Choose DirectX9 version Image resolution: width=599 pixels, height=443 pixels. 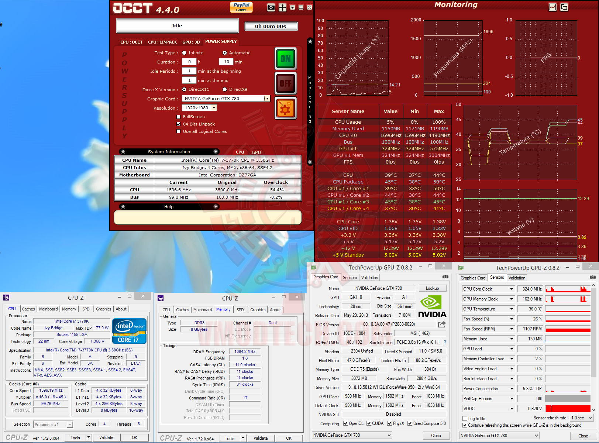225,89
